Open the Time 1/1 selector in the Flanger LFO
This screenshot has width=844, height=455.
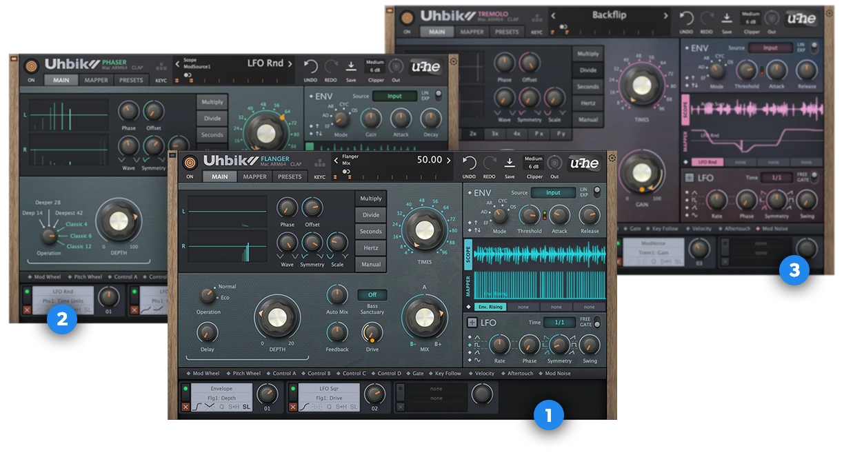coord(560,323)
